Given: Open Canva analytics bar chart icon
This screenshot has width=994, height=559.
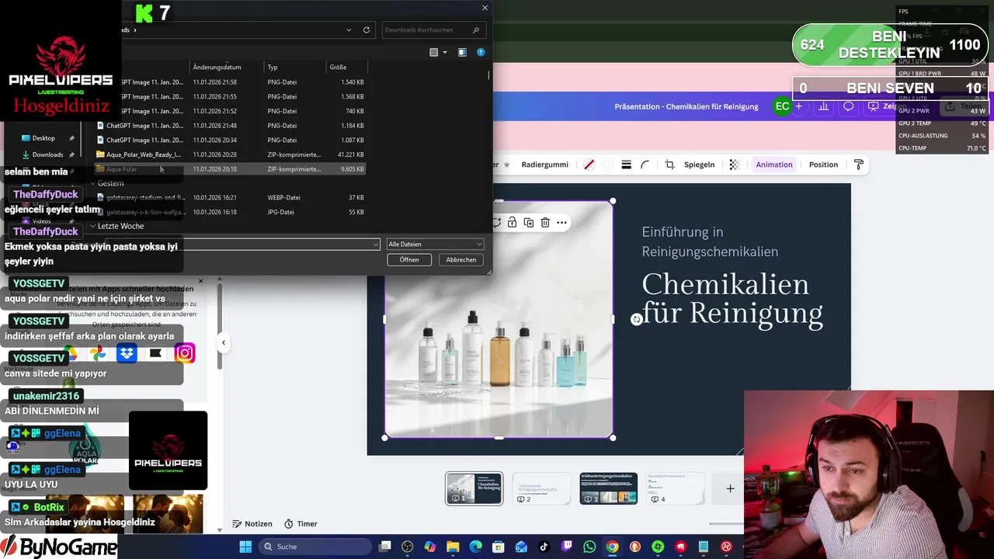Looking at the screenshot, I should 824,106.
